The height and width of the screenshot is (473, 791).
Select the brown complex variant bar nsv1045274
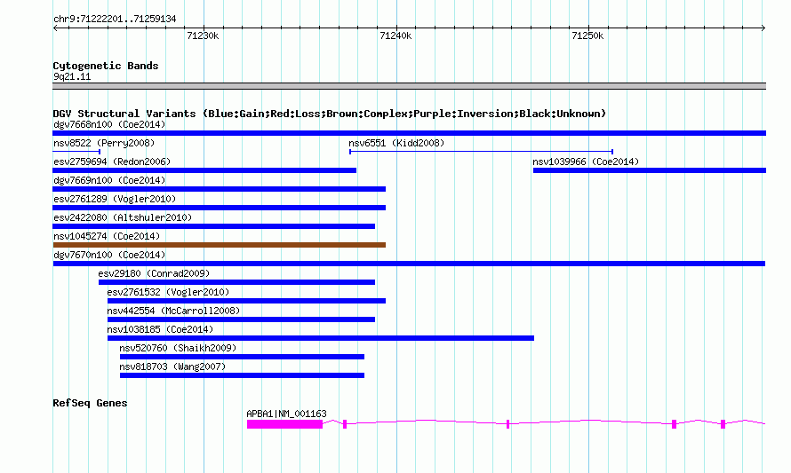tap(219, 245)
